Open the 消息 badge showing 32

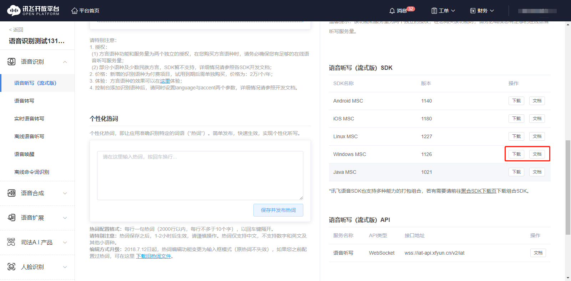[x=411, y=9]
